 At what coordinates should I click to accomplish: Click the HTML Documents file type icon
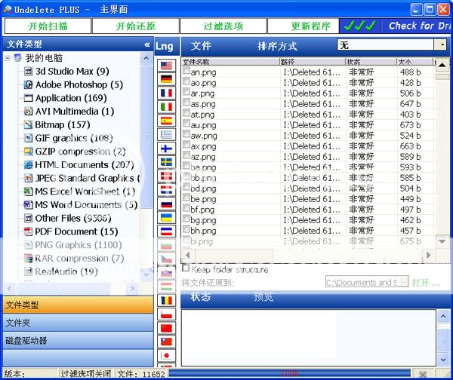tap(28, 165)
